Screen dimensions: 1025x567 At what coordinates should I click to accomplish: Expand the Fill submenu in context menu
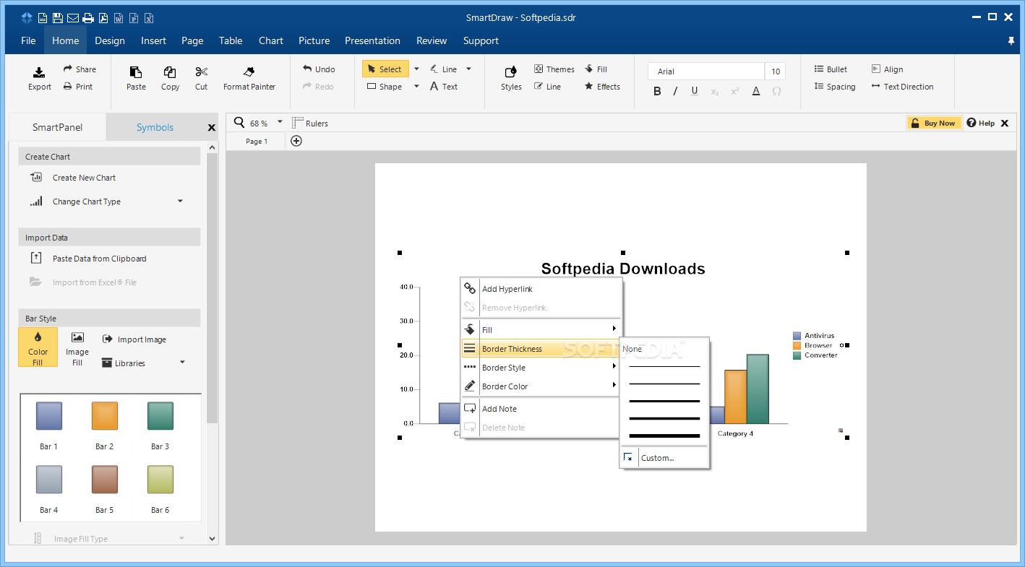614,329
